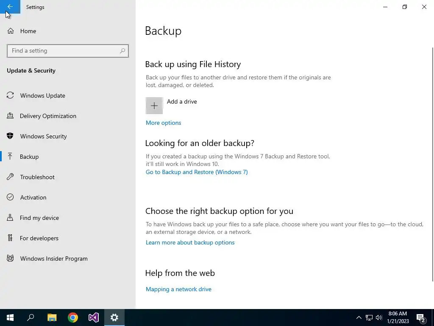Screen dimensions: 434x326
Task: Click the For developers tools icon
Action: pos(10,238)
